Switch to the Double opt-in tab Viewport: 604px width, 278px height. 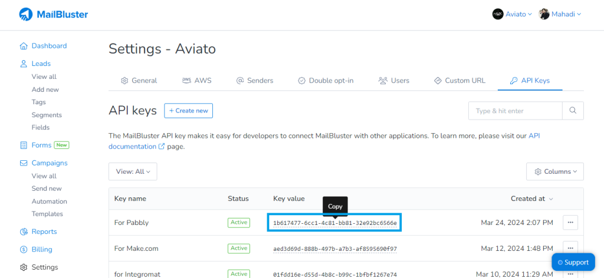pos(326,81)
